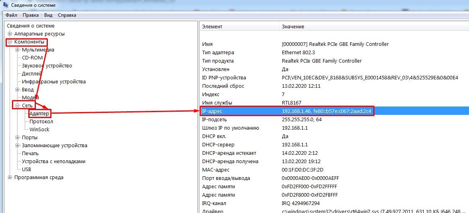Viewport: 469px width, 213px height.
Task: Select the Мультимедиа tree item
Action: pos(38,49)
